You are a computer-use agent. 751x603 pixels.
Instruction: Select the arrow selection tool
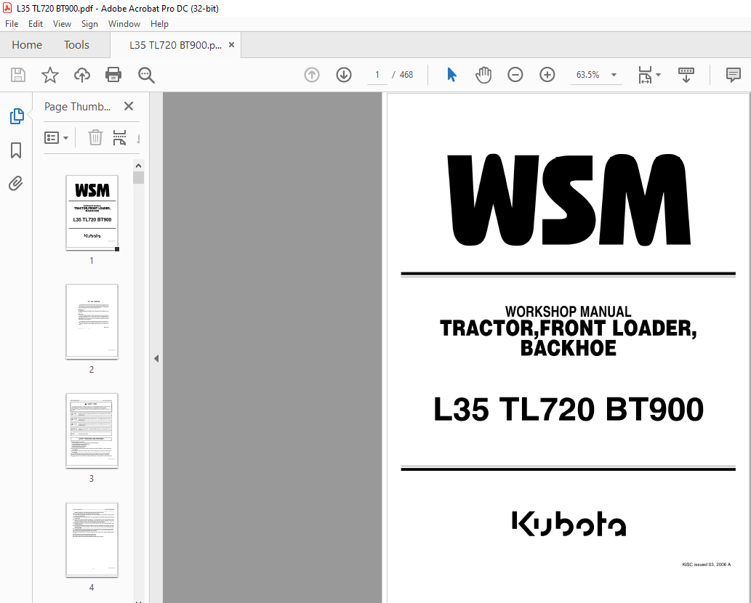pyautogui.click(x=451, y=75)
